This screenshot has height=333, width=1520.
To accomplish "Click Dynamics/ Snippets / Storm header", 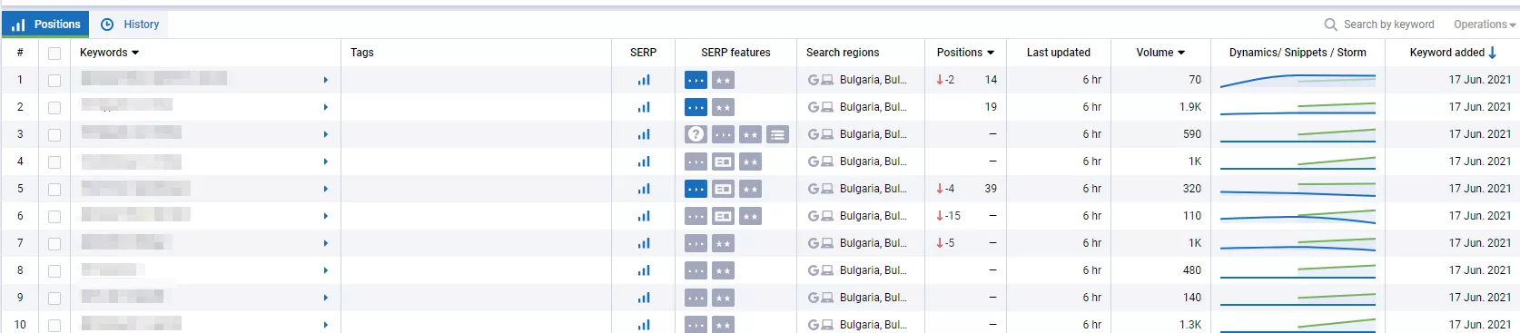I will 1298,53.
